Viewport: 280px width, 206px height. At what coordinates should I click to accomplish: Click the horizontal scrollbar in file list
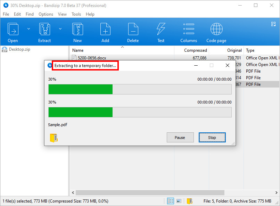pos(149,192)
